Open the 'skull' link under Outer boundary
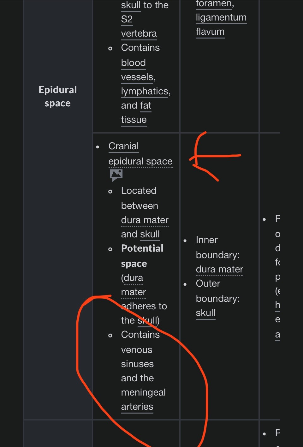Image resolution: width=303 pixels, height=447 pixels. pos(206,313)
